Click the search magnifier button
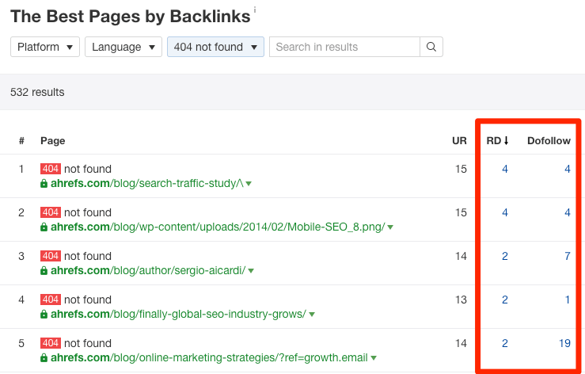 [x=431, y=47]
